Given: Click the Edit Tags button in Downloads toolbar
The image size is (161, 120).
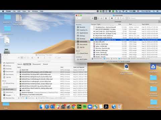Looking at the screenshot, I should click(123, 18).
